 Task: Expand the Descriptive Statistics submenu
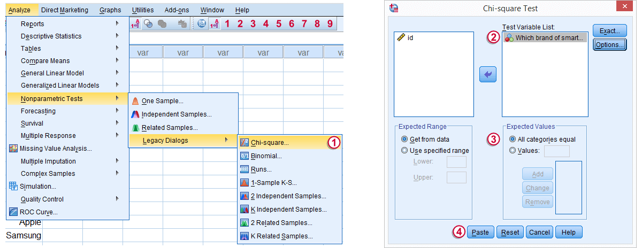(x=67, y=36)
